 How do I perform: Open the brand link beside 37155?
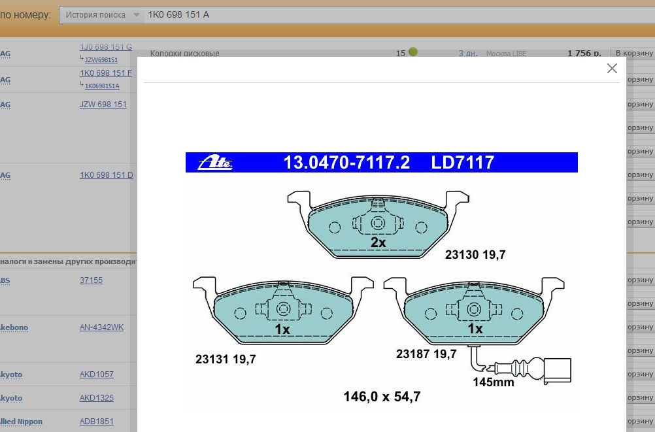pyautogui.click(x=5, y=280)
